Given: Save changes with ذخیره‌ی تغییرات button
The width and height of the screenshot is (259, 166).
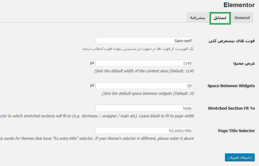Looking at the screenshot, I should pyautogui.click(x=240, y=157).
